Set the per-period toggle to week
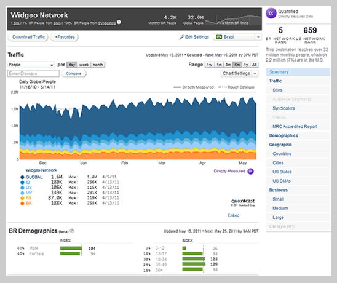 84,65
